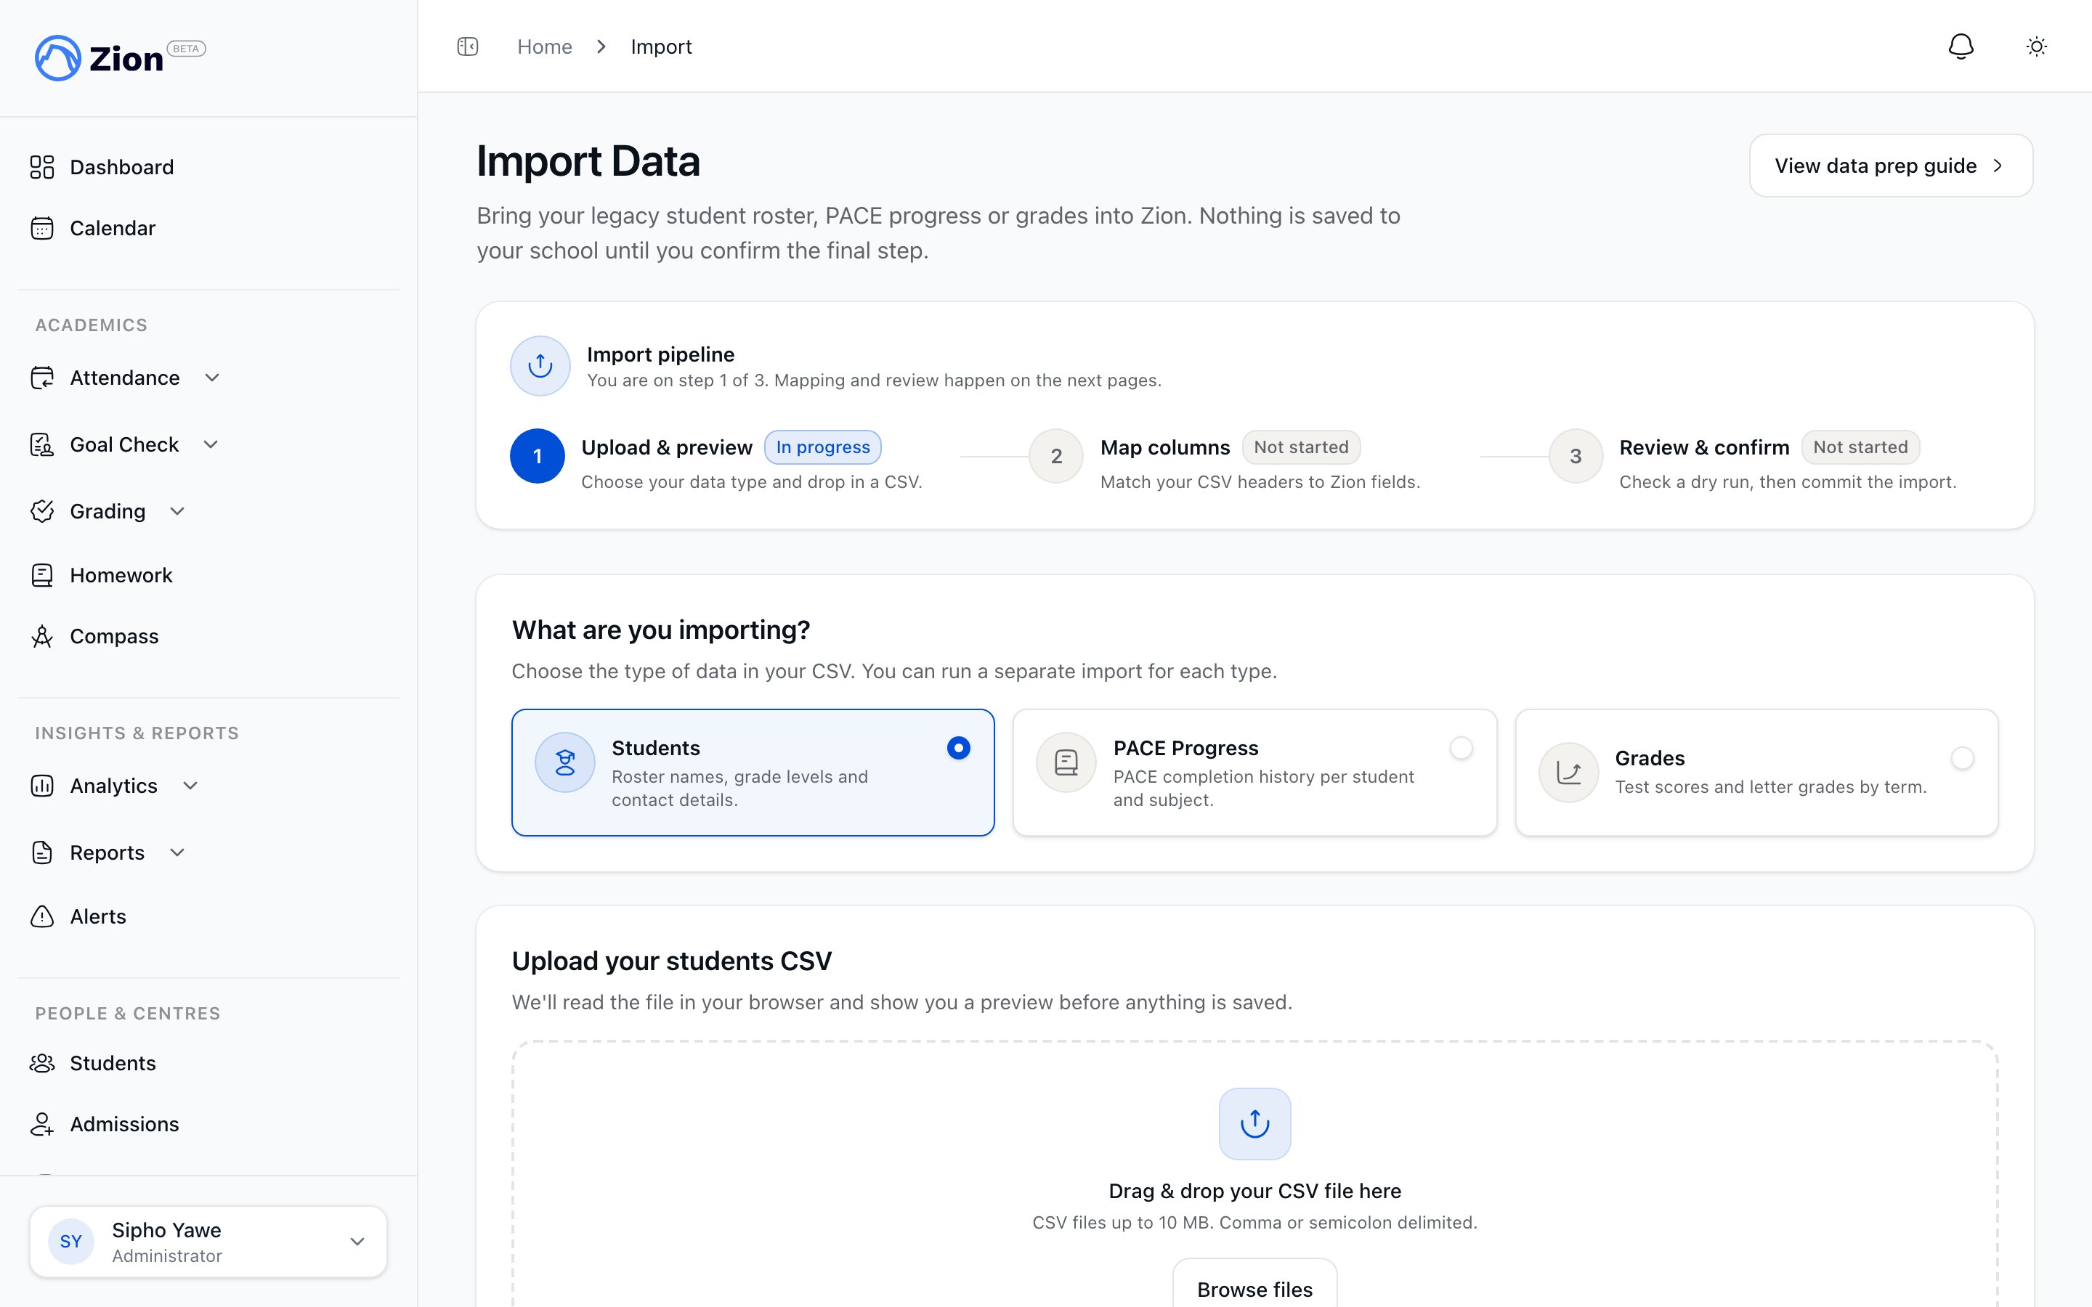The image size is (2092, 1307).
Task: Click the Calendar icon in sidebar
Action: (42, 228)
